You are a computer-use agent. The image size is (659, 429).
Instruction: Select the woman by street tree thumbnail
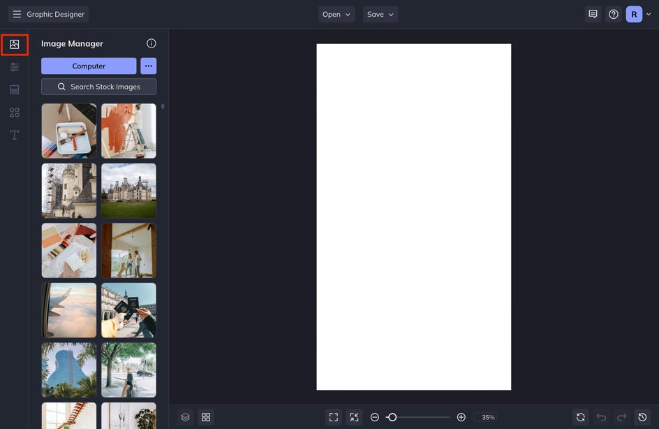(128, 370)
